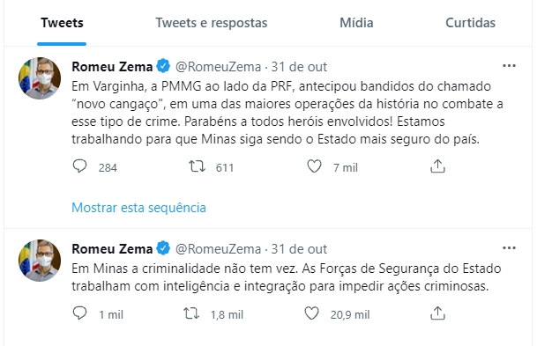
Task: Open more options on the second tweet
Action: tap(509, 248)
